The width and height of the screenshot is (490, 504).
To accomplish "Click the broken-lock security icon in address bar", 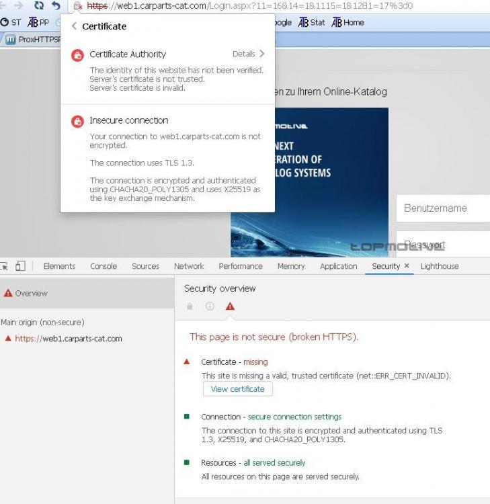I will [x=77, y=6].
